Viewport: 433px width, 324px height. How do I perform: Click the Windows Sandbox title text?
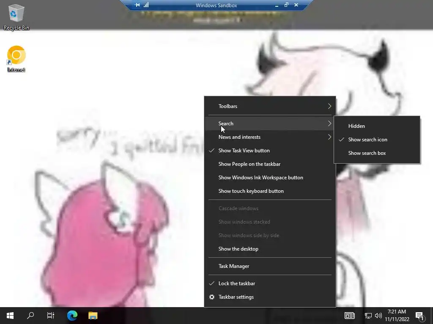point(216,5)
